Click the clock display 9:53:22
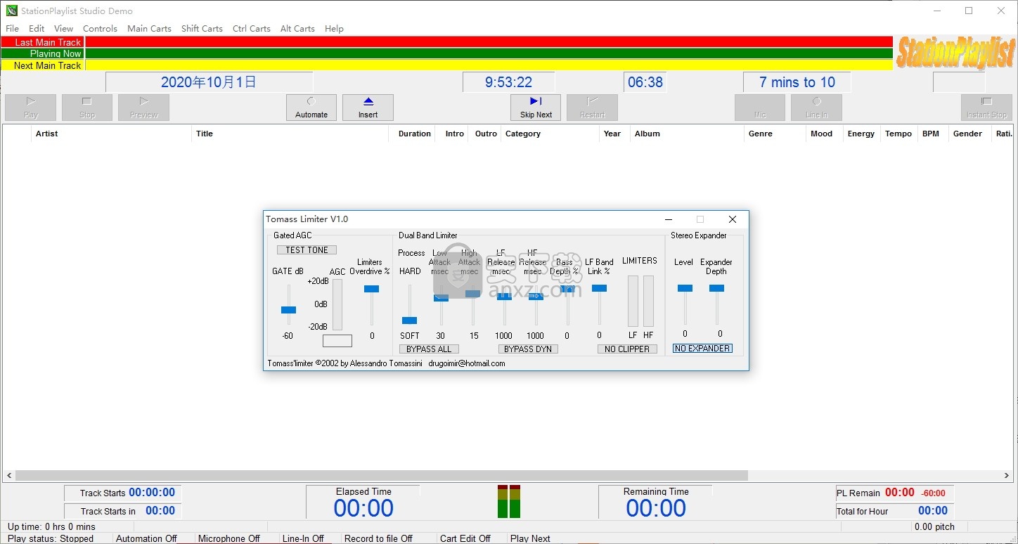 (508, 82)
